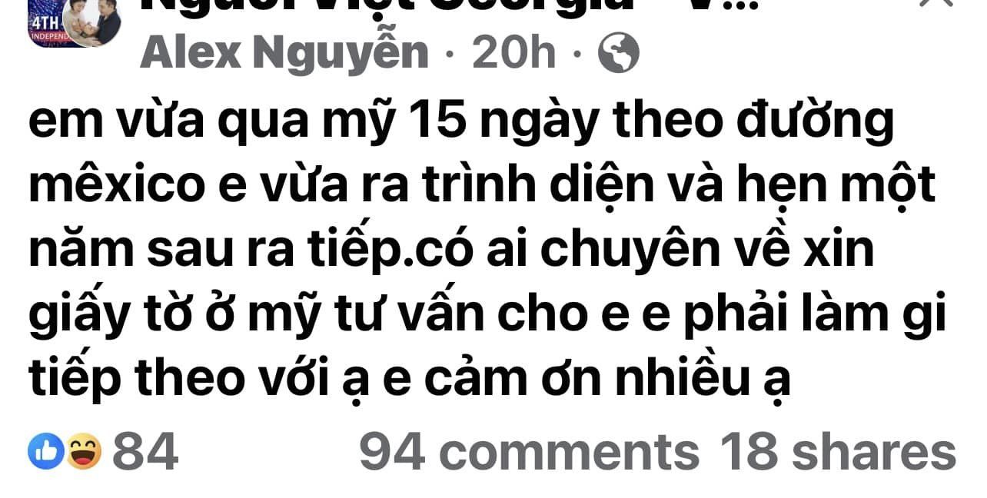
Task: Click the blue Like reaction icon
Action: click(x=46, y=451)
